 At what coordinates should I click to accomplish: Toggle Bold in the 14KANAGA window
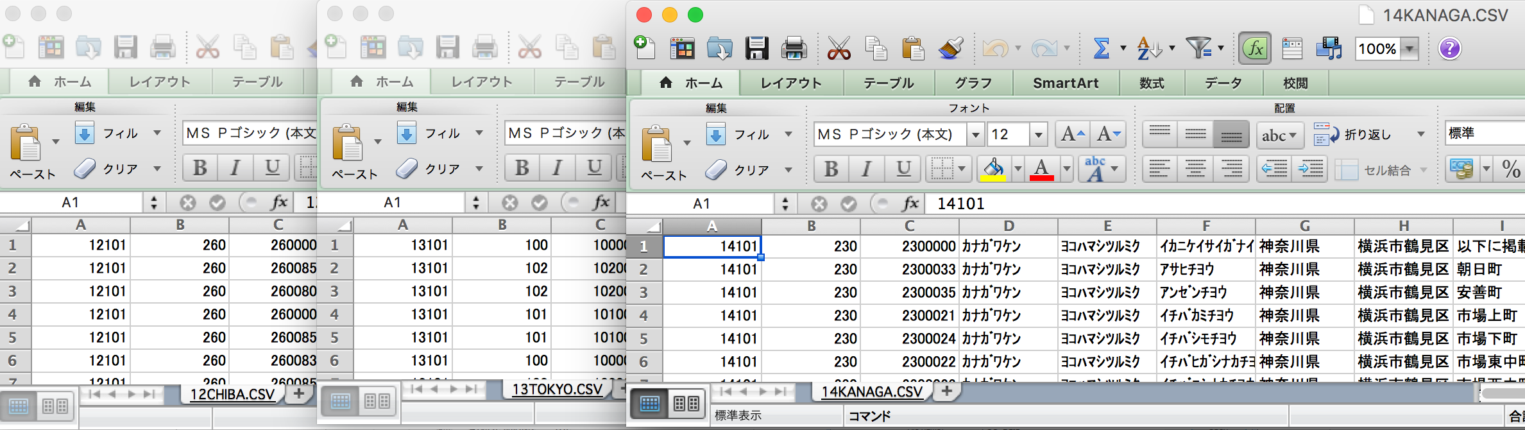point(831,169)
